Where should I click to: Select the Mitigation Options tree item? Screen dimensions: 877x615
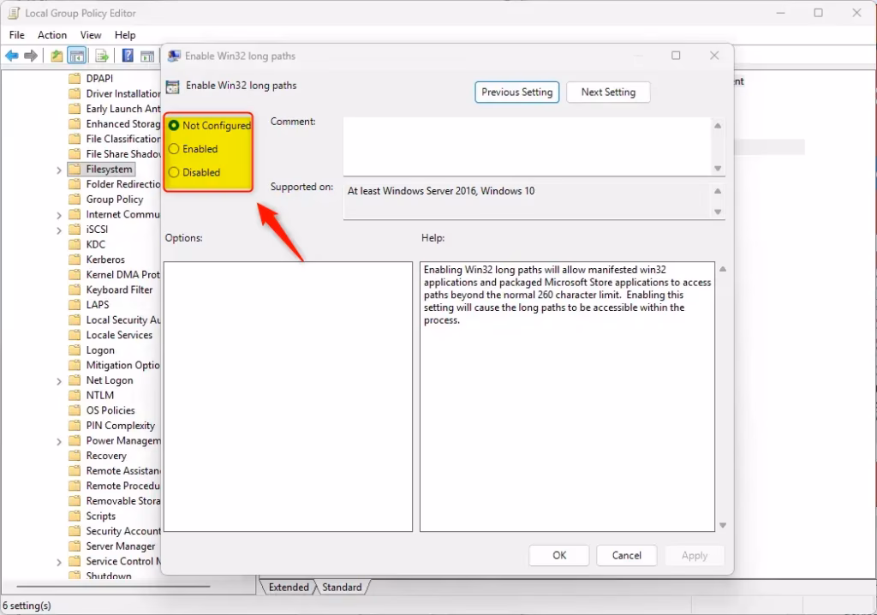[122, 366]
